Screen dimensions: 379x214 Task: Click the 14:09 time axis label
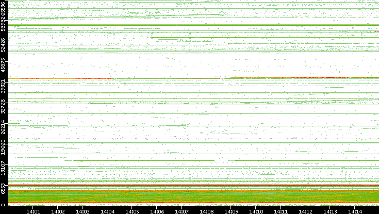point(232,211)
